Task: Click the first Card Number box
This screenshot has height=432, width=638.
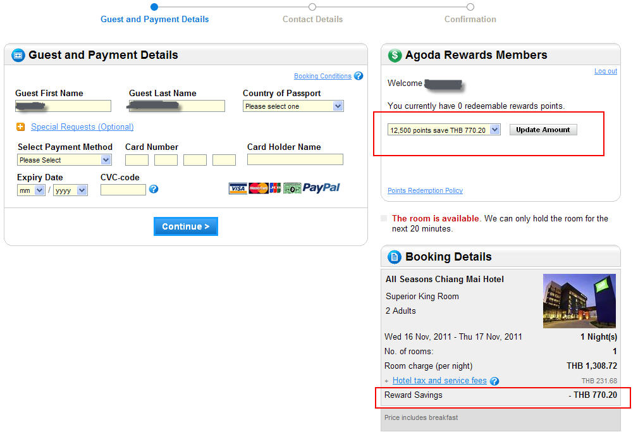Action: [x=137, y=160]
